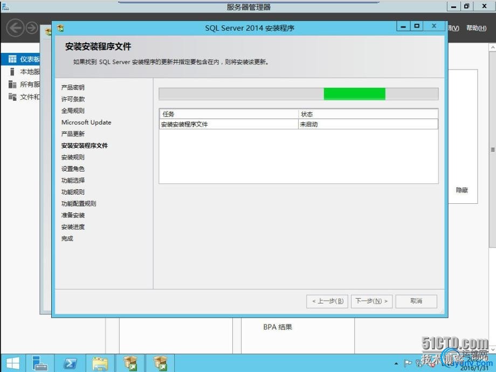Open the 帮助(H) menu in Server Manager
The width and height of the screenshot is (496, 372).
(477, 28)
